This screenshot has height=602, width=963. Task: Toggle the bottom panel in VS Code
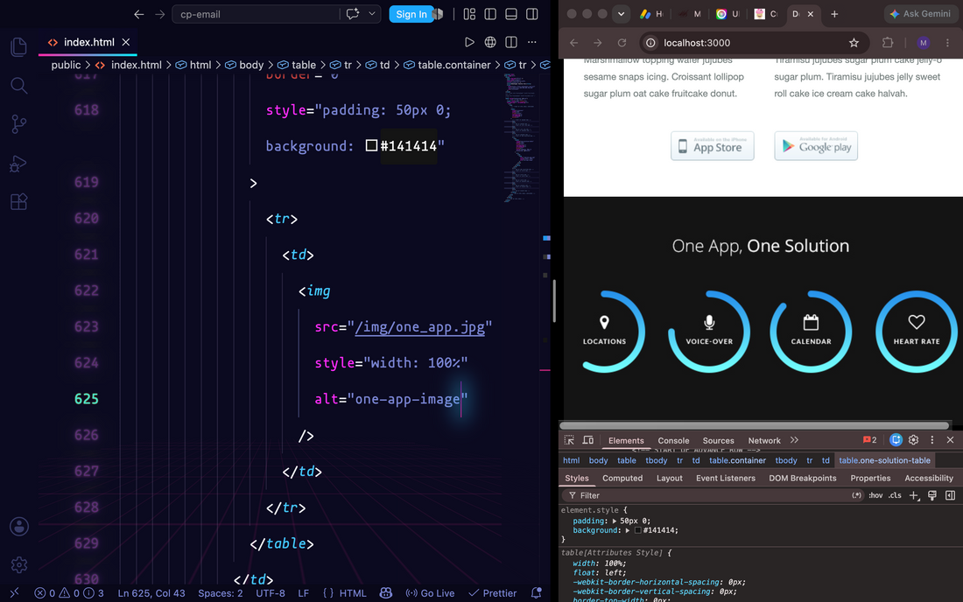[x=511, y=14]
